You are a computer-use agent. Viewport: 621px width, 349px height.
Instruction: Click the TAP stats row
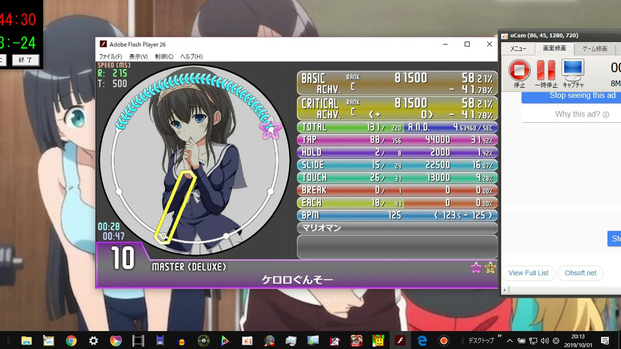pos(397,140)
